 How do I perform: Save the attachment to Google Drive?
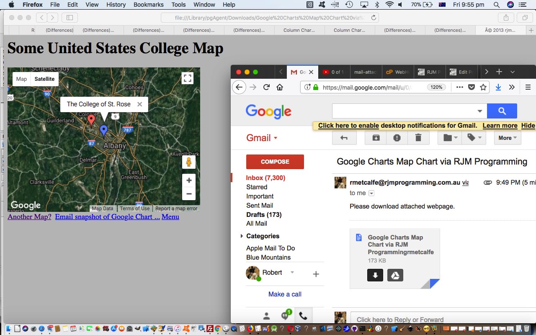pos(395,275)
